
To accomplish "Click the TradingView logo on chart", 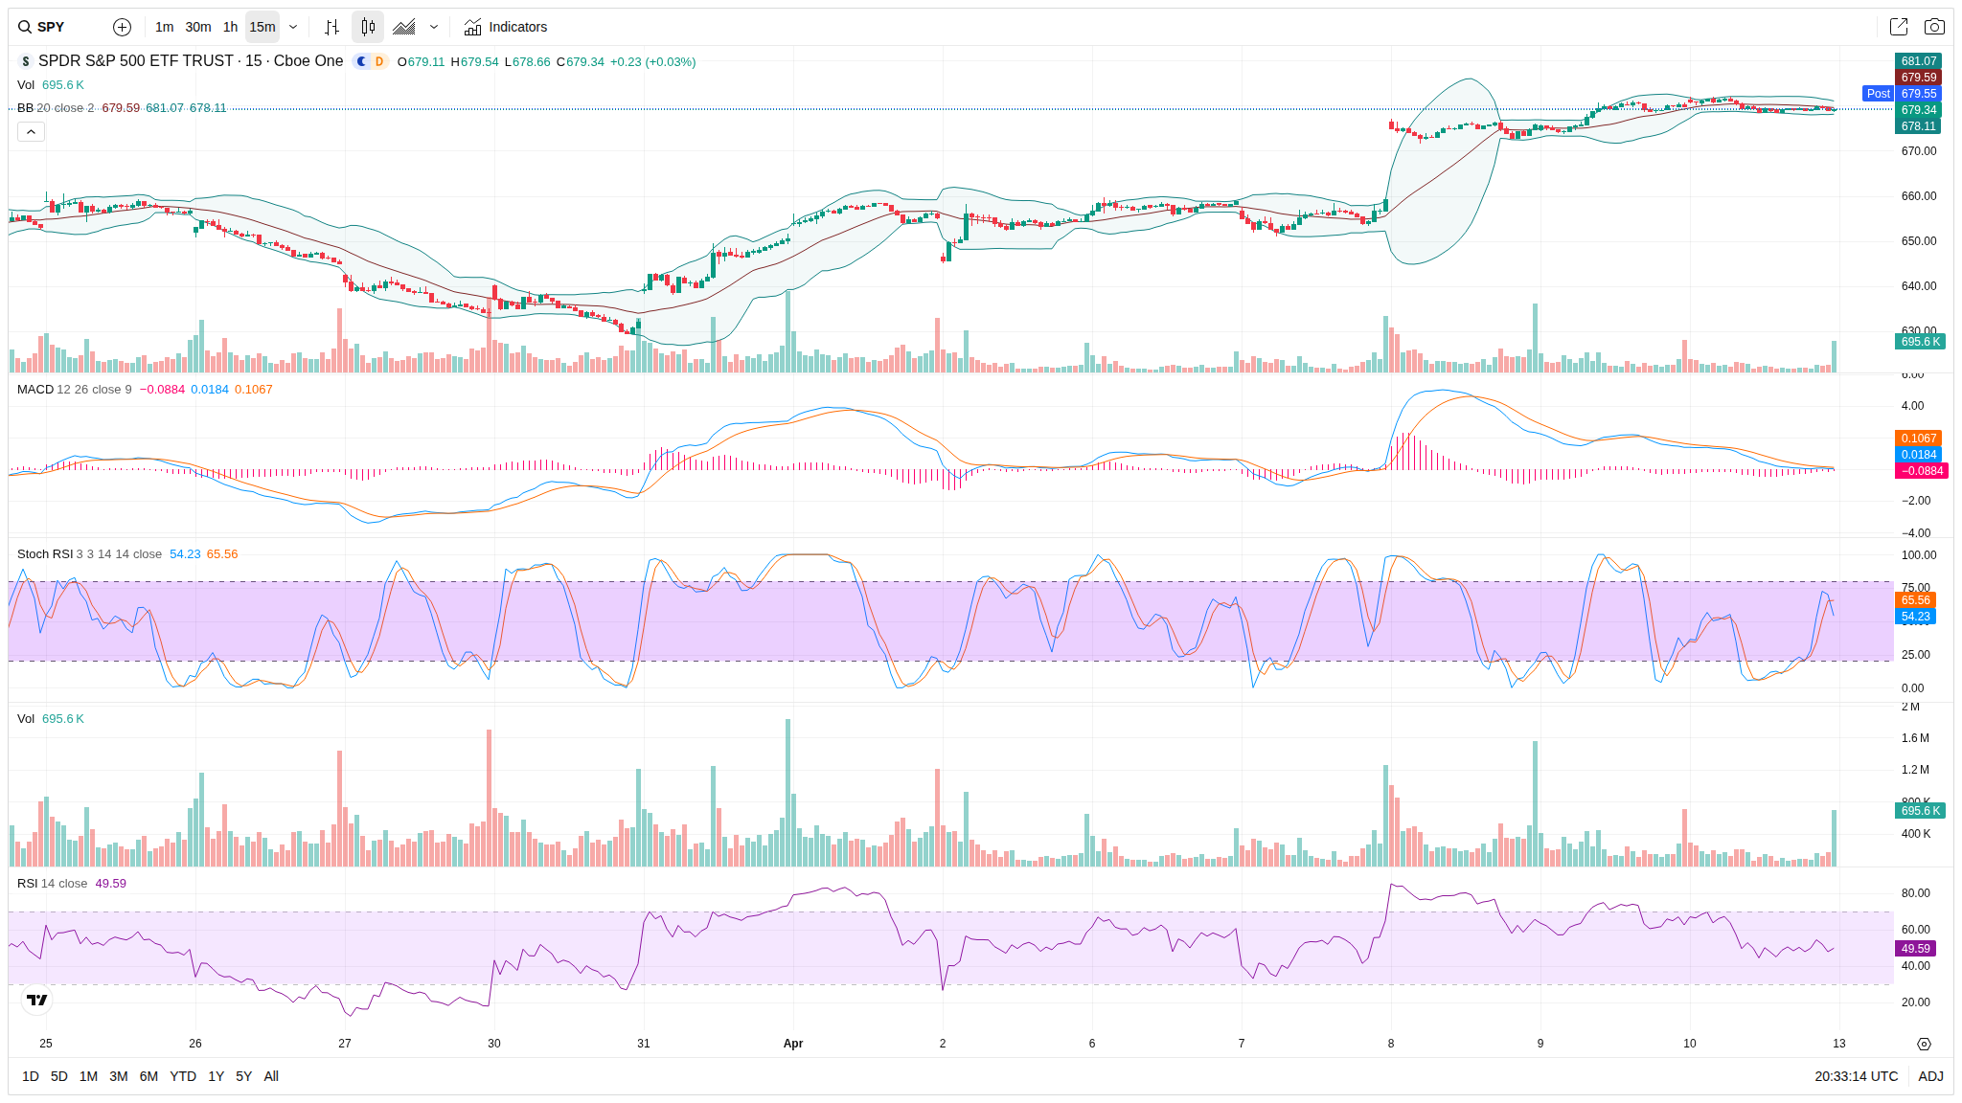I will pyautogui.click(x=36, y=1000).
